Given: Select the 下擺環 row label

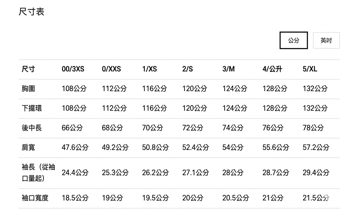Looking at the screenshot, I should (32, 108).
